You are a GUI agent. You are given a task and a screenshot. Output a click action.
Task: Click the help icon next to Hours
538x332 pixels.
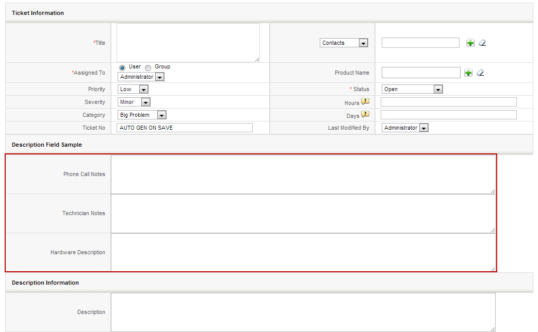(x=365, y=102)
